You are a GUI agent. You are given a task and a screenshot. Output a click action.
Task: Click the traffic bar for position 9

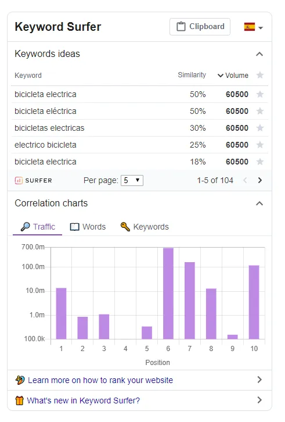[x=233, y=337]
